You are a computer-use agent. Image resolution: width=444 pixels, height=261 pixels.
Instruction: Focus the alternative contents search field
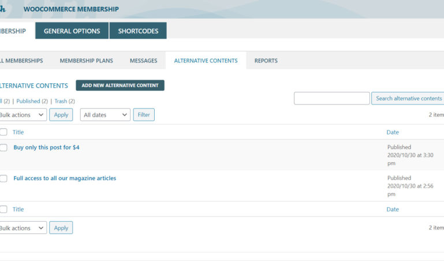pyautogui.click(x=332, y=98)
